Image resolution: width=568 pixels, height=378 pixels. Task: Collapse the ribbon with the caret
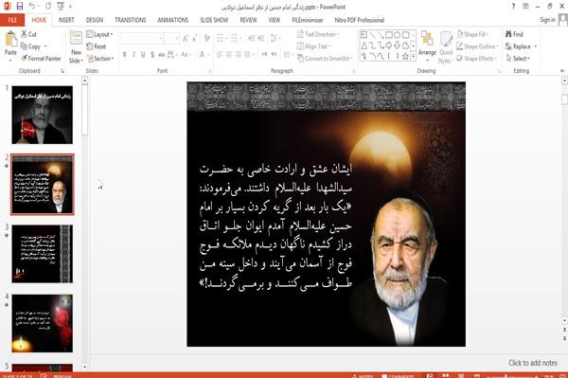(x=561, y=71)
